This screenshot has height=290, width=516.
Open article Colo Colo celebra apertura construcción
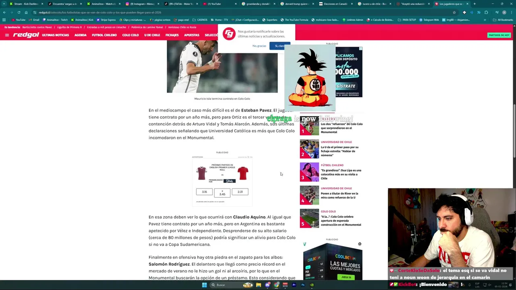[x=341, y=220]
